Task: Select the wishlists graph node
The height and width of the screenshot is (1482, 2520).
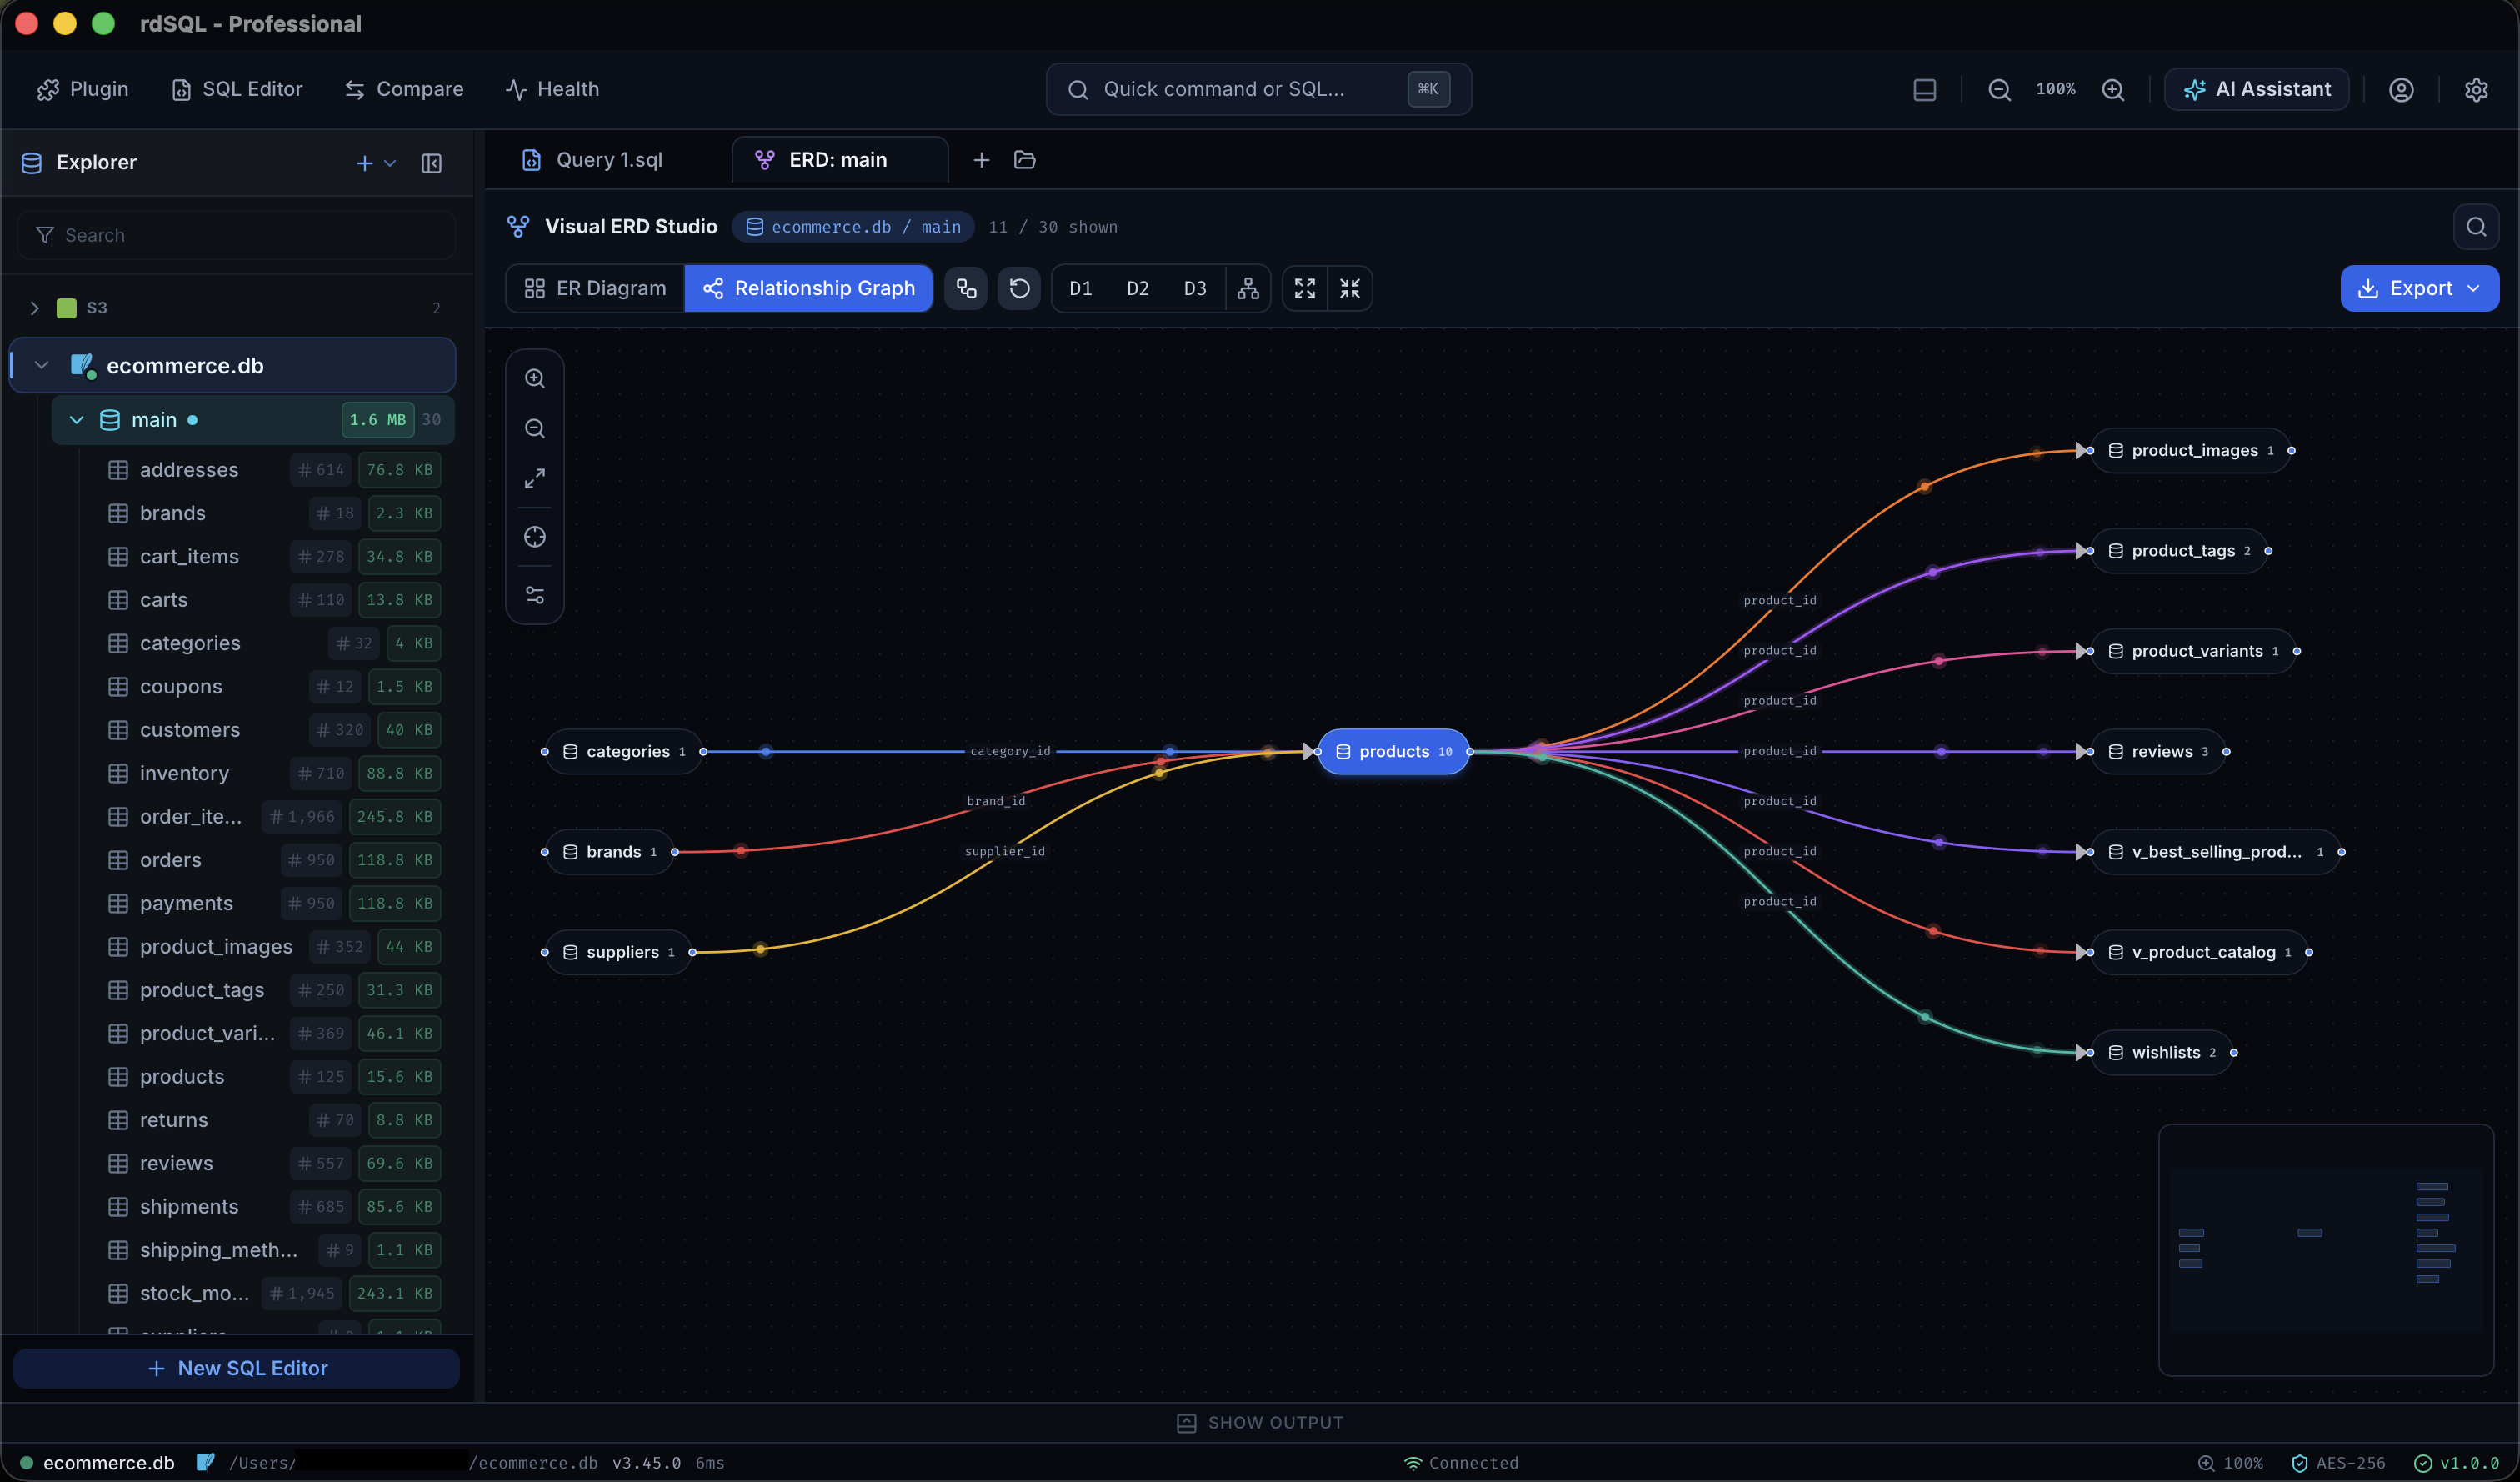Action: (2161, 1052)
